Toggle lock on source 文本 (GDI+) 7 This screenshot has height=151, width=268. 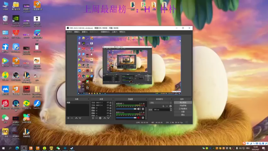[111, 103]
